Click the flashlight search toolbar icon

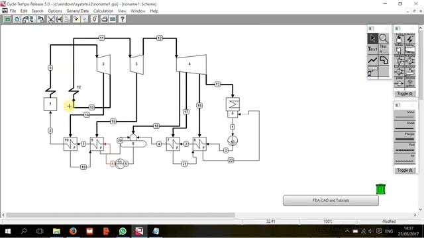coord(76,19)
